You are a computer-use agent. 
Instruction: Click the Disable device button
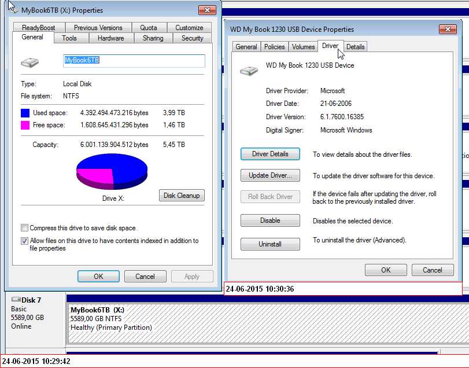(x=270, y=220)
